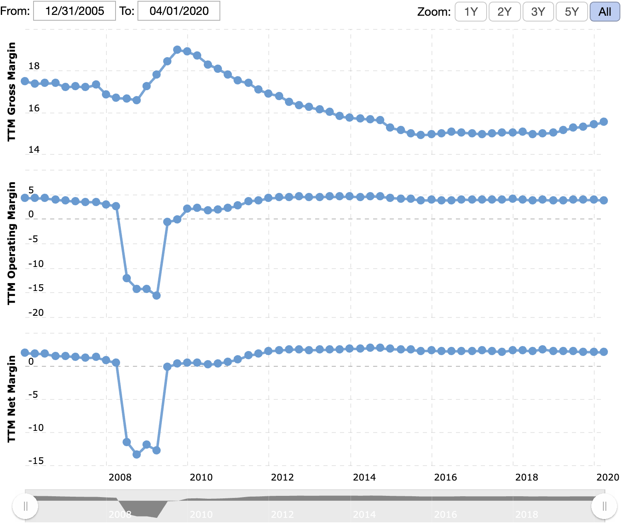The width and height of the screenshot is (622, 524).
Task: Click the left range navigator handle
Action: click(25, 506)
